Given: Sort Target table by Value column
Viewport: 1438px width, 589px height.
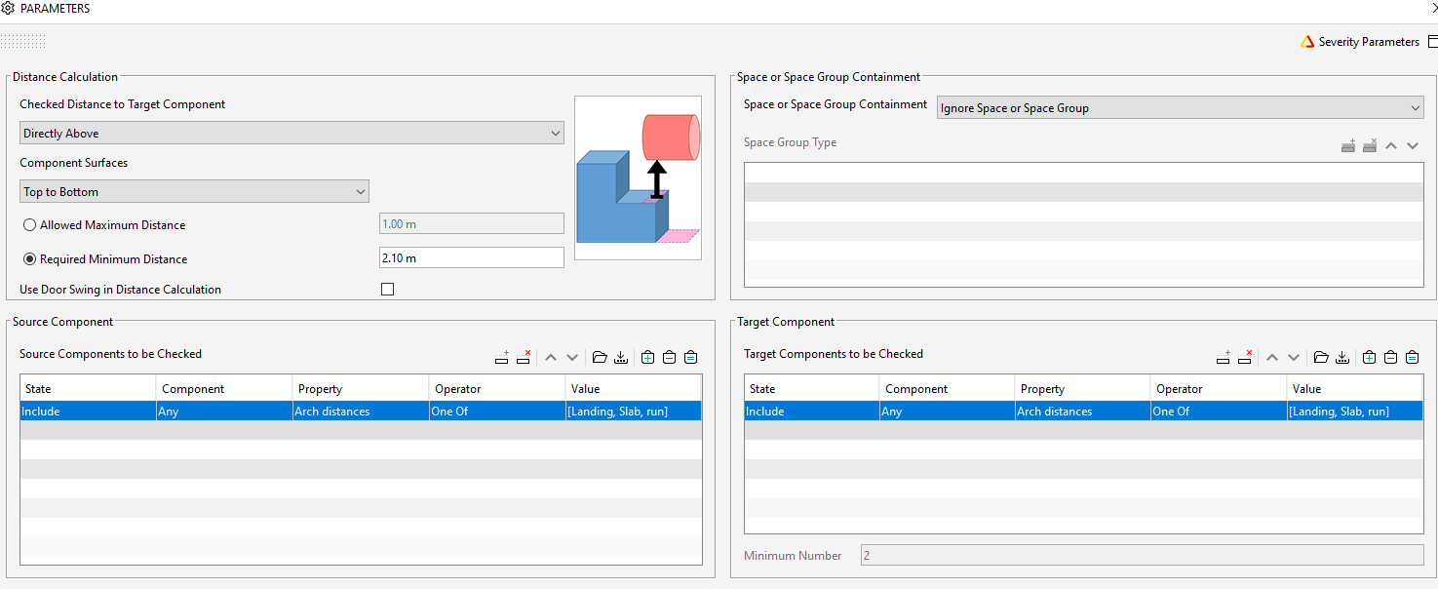Looking at the screenshot, I should [x=1355, y=388].
